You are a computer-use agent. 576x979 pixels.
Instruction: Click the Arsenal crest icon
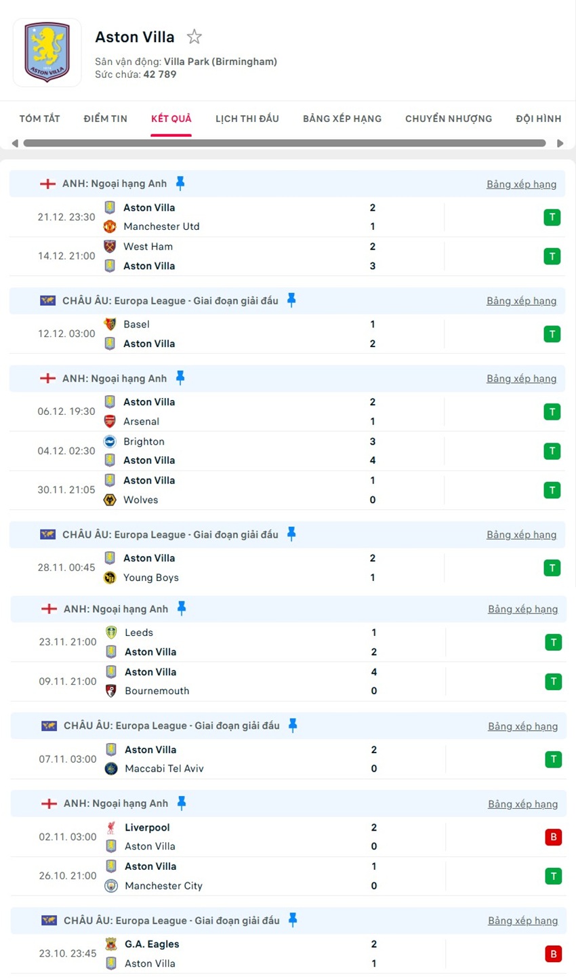coord(110,421)
